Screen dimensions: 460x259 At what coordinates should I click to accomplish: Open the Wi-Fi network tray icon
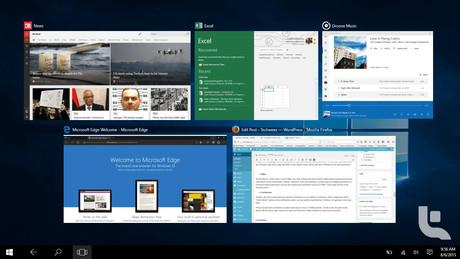click(x=403, y=252)
